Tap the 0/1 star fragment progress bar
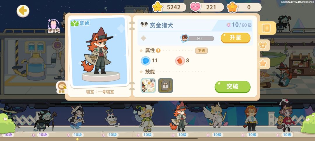315x141 pixels. pyautogui.click(x=199, y=39)
